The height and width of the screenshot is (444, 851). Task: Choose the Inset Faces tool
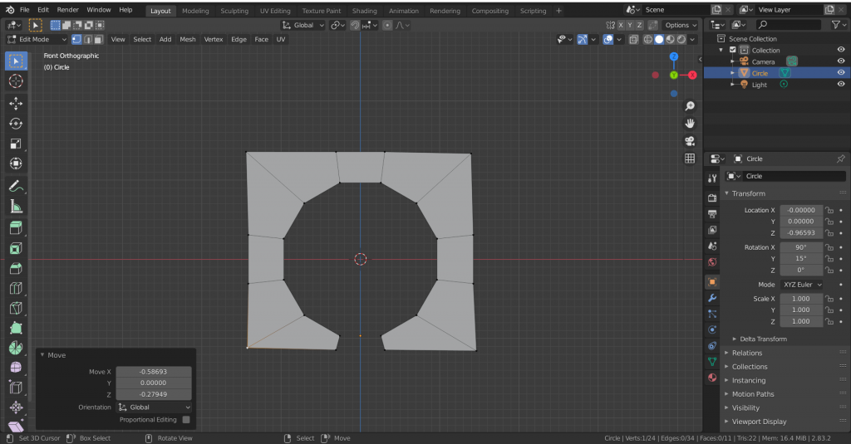(x=16, y=249)
